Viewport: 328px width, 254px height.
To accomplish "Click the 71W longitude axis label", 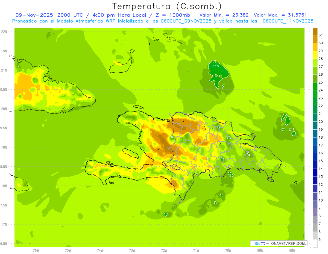I will [x=196, y=250].
